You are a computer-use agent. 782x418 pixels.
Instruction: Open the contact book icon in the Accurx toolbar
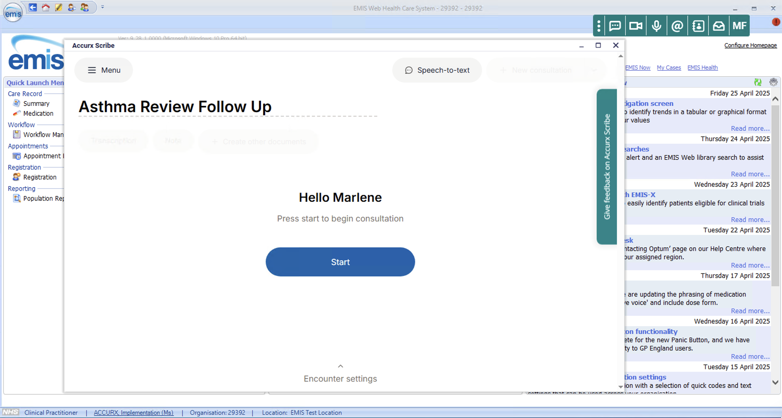[x=698, y=26]
